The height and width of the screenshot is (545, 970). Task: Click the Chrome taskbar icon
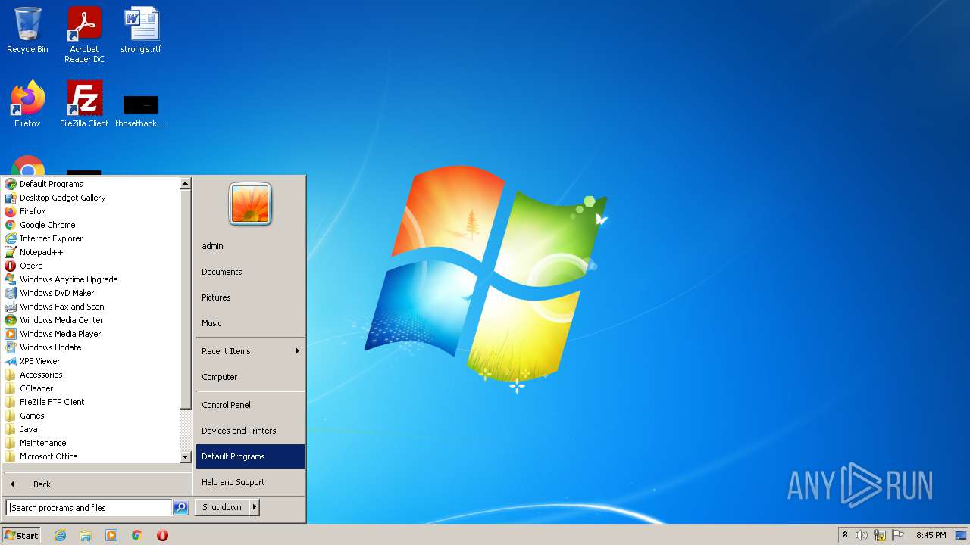[137, 535]
